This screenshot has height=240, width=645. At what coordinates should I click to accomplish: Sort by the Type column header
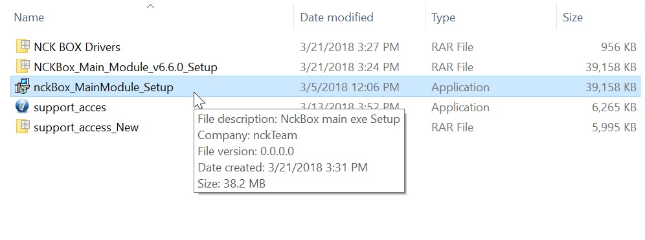pyautogui.click(x=443, y=17)
